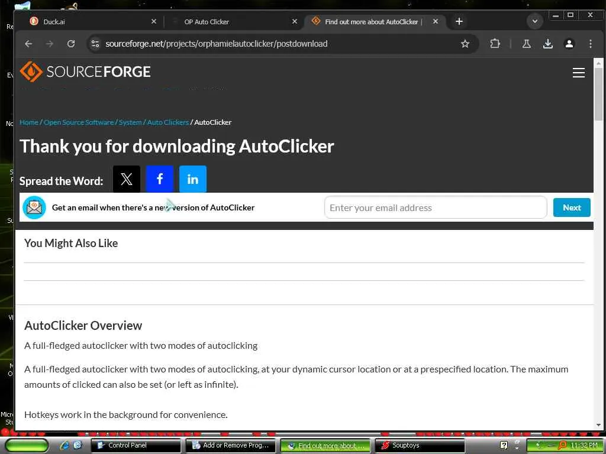The image size is (606, 454).
Task: Share on X (Twitter)
Action: (127, 179)
